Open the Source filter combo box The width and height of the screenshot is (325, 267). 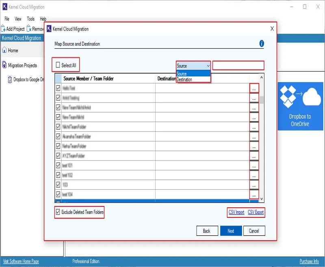click(193, 66)
